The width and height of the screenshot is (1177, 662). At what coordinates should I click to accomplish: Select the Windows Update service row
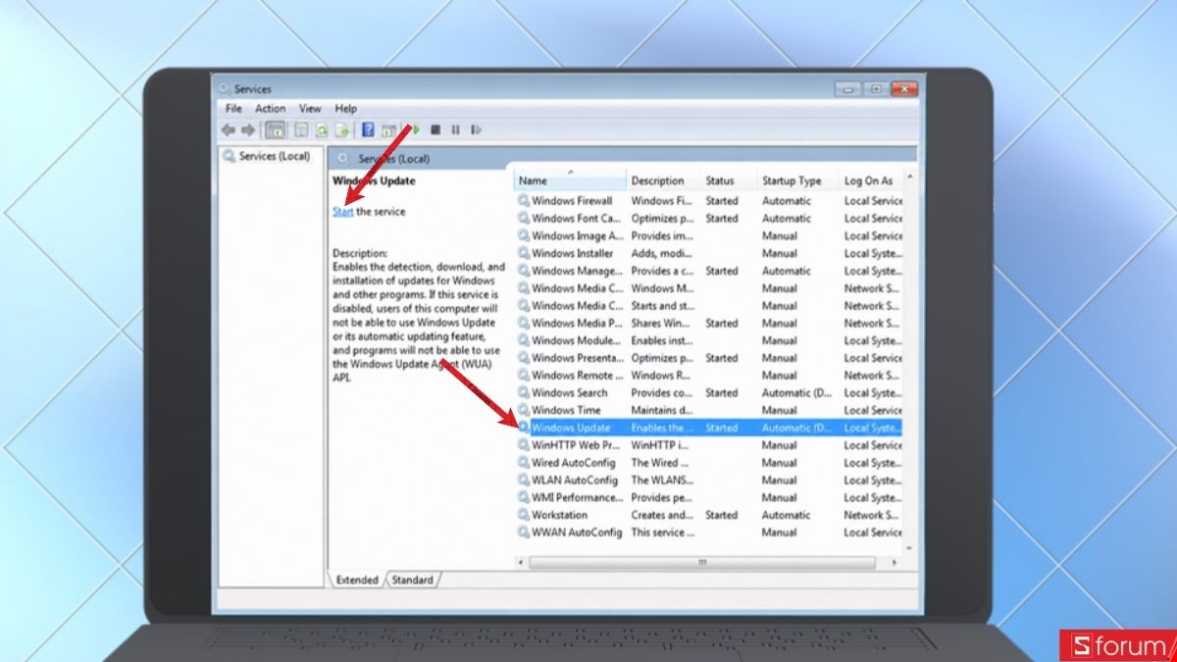[x=708, y=428]
